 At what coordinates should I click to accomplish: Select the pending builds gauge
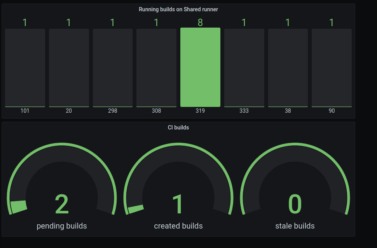(61, 183)
